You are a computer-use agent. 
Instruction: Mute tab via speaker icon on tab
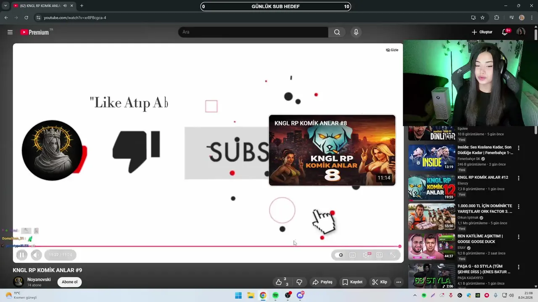point(65,6)
